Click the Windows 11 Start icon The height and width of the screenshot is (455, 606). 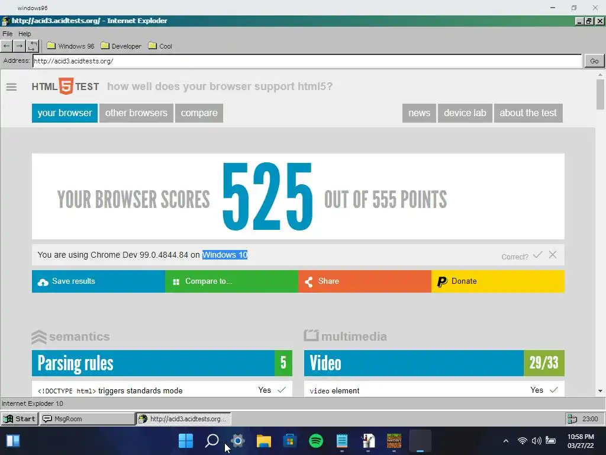click(186, 441)
